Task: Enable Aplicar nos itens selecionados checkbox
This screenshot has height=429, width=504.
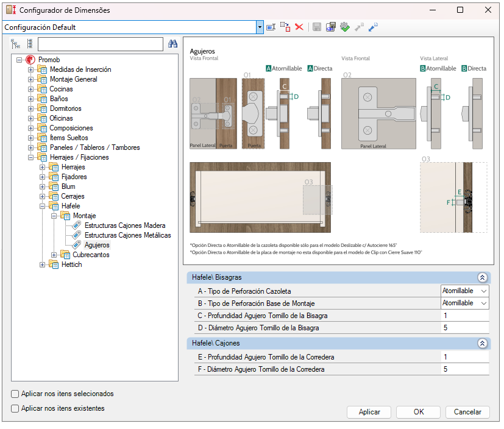Action: tap(15, 394)
